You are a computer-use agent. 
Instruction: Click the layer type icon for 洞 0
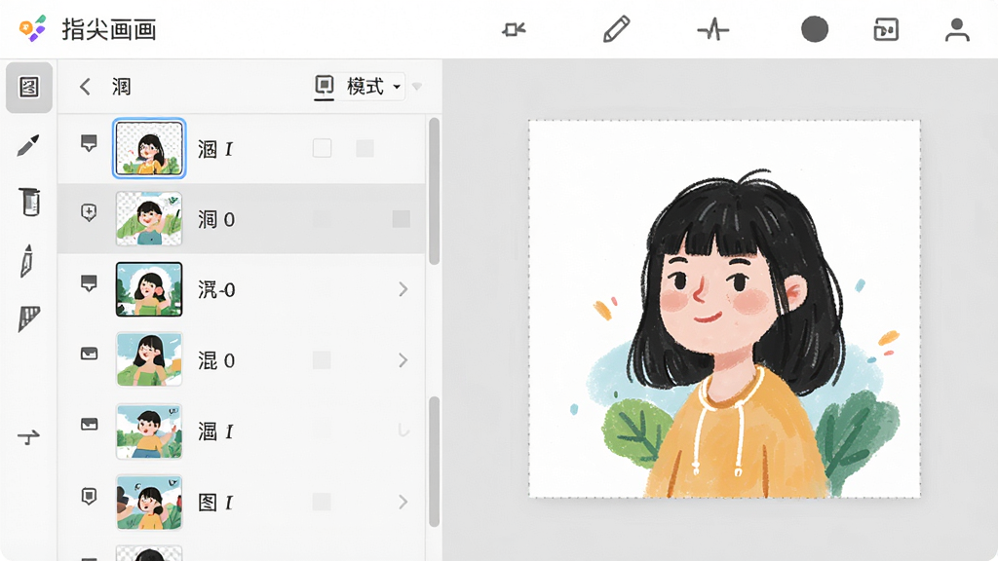(89, 212)
